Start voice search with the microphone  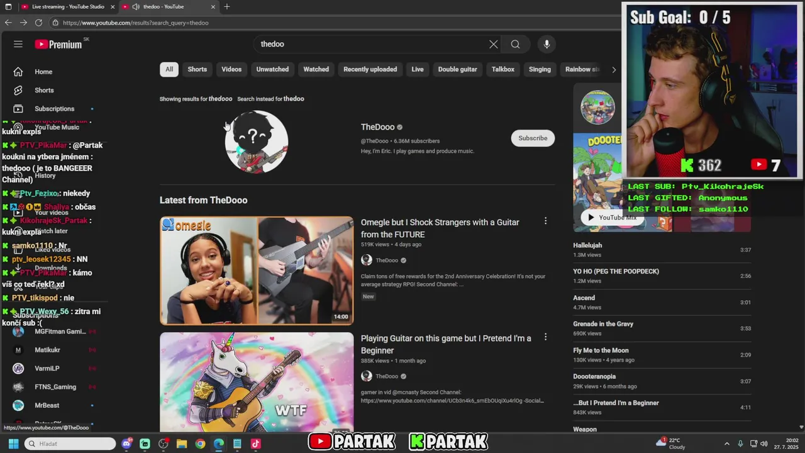[547, 44]
